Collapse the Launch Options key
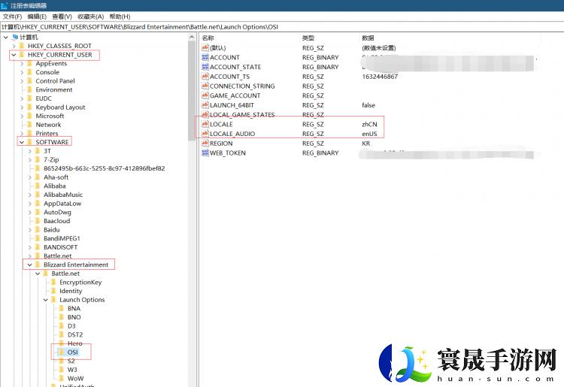This screenshot has height=387, width=564. [x=45, y=300]
